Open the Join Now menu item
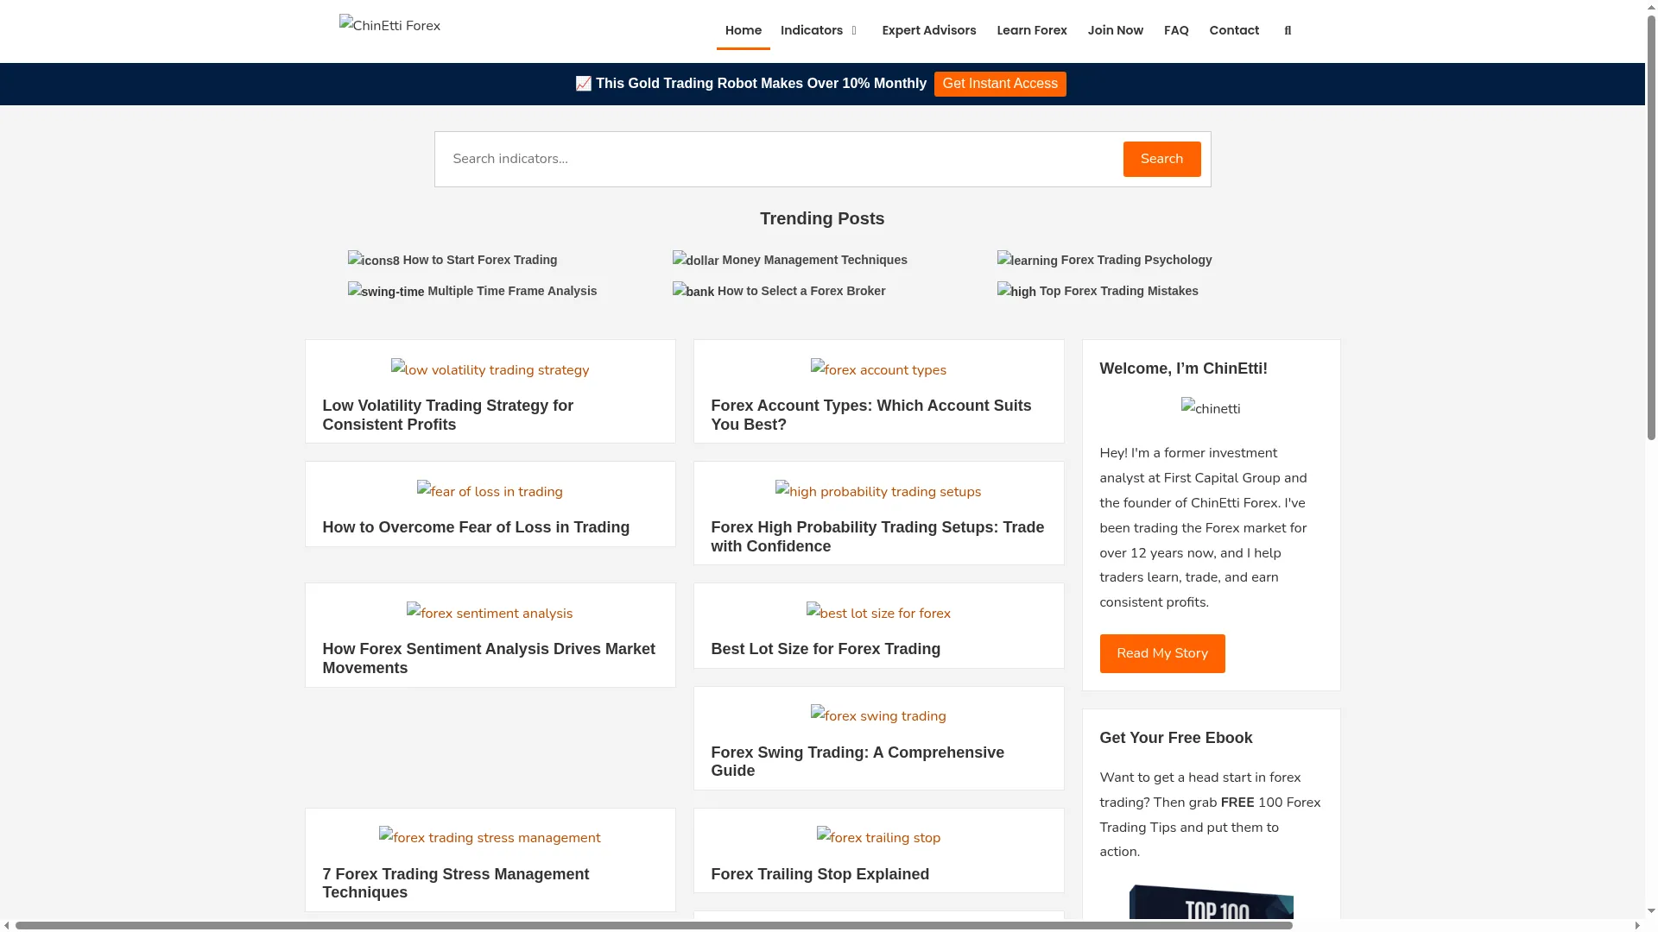The image size is (1658, 932). click(1116, 31)
